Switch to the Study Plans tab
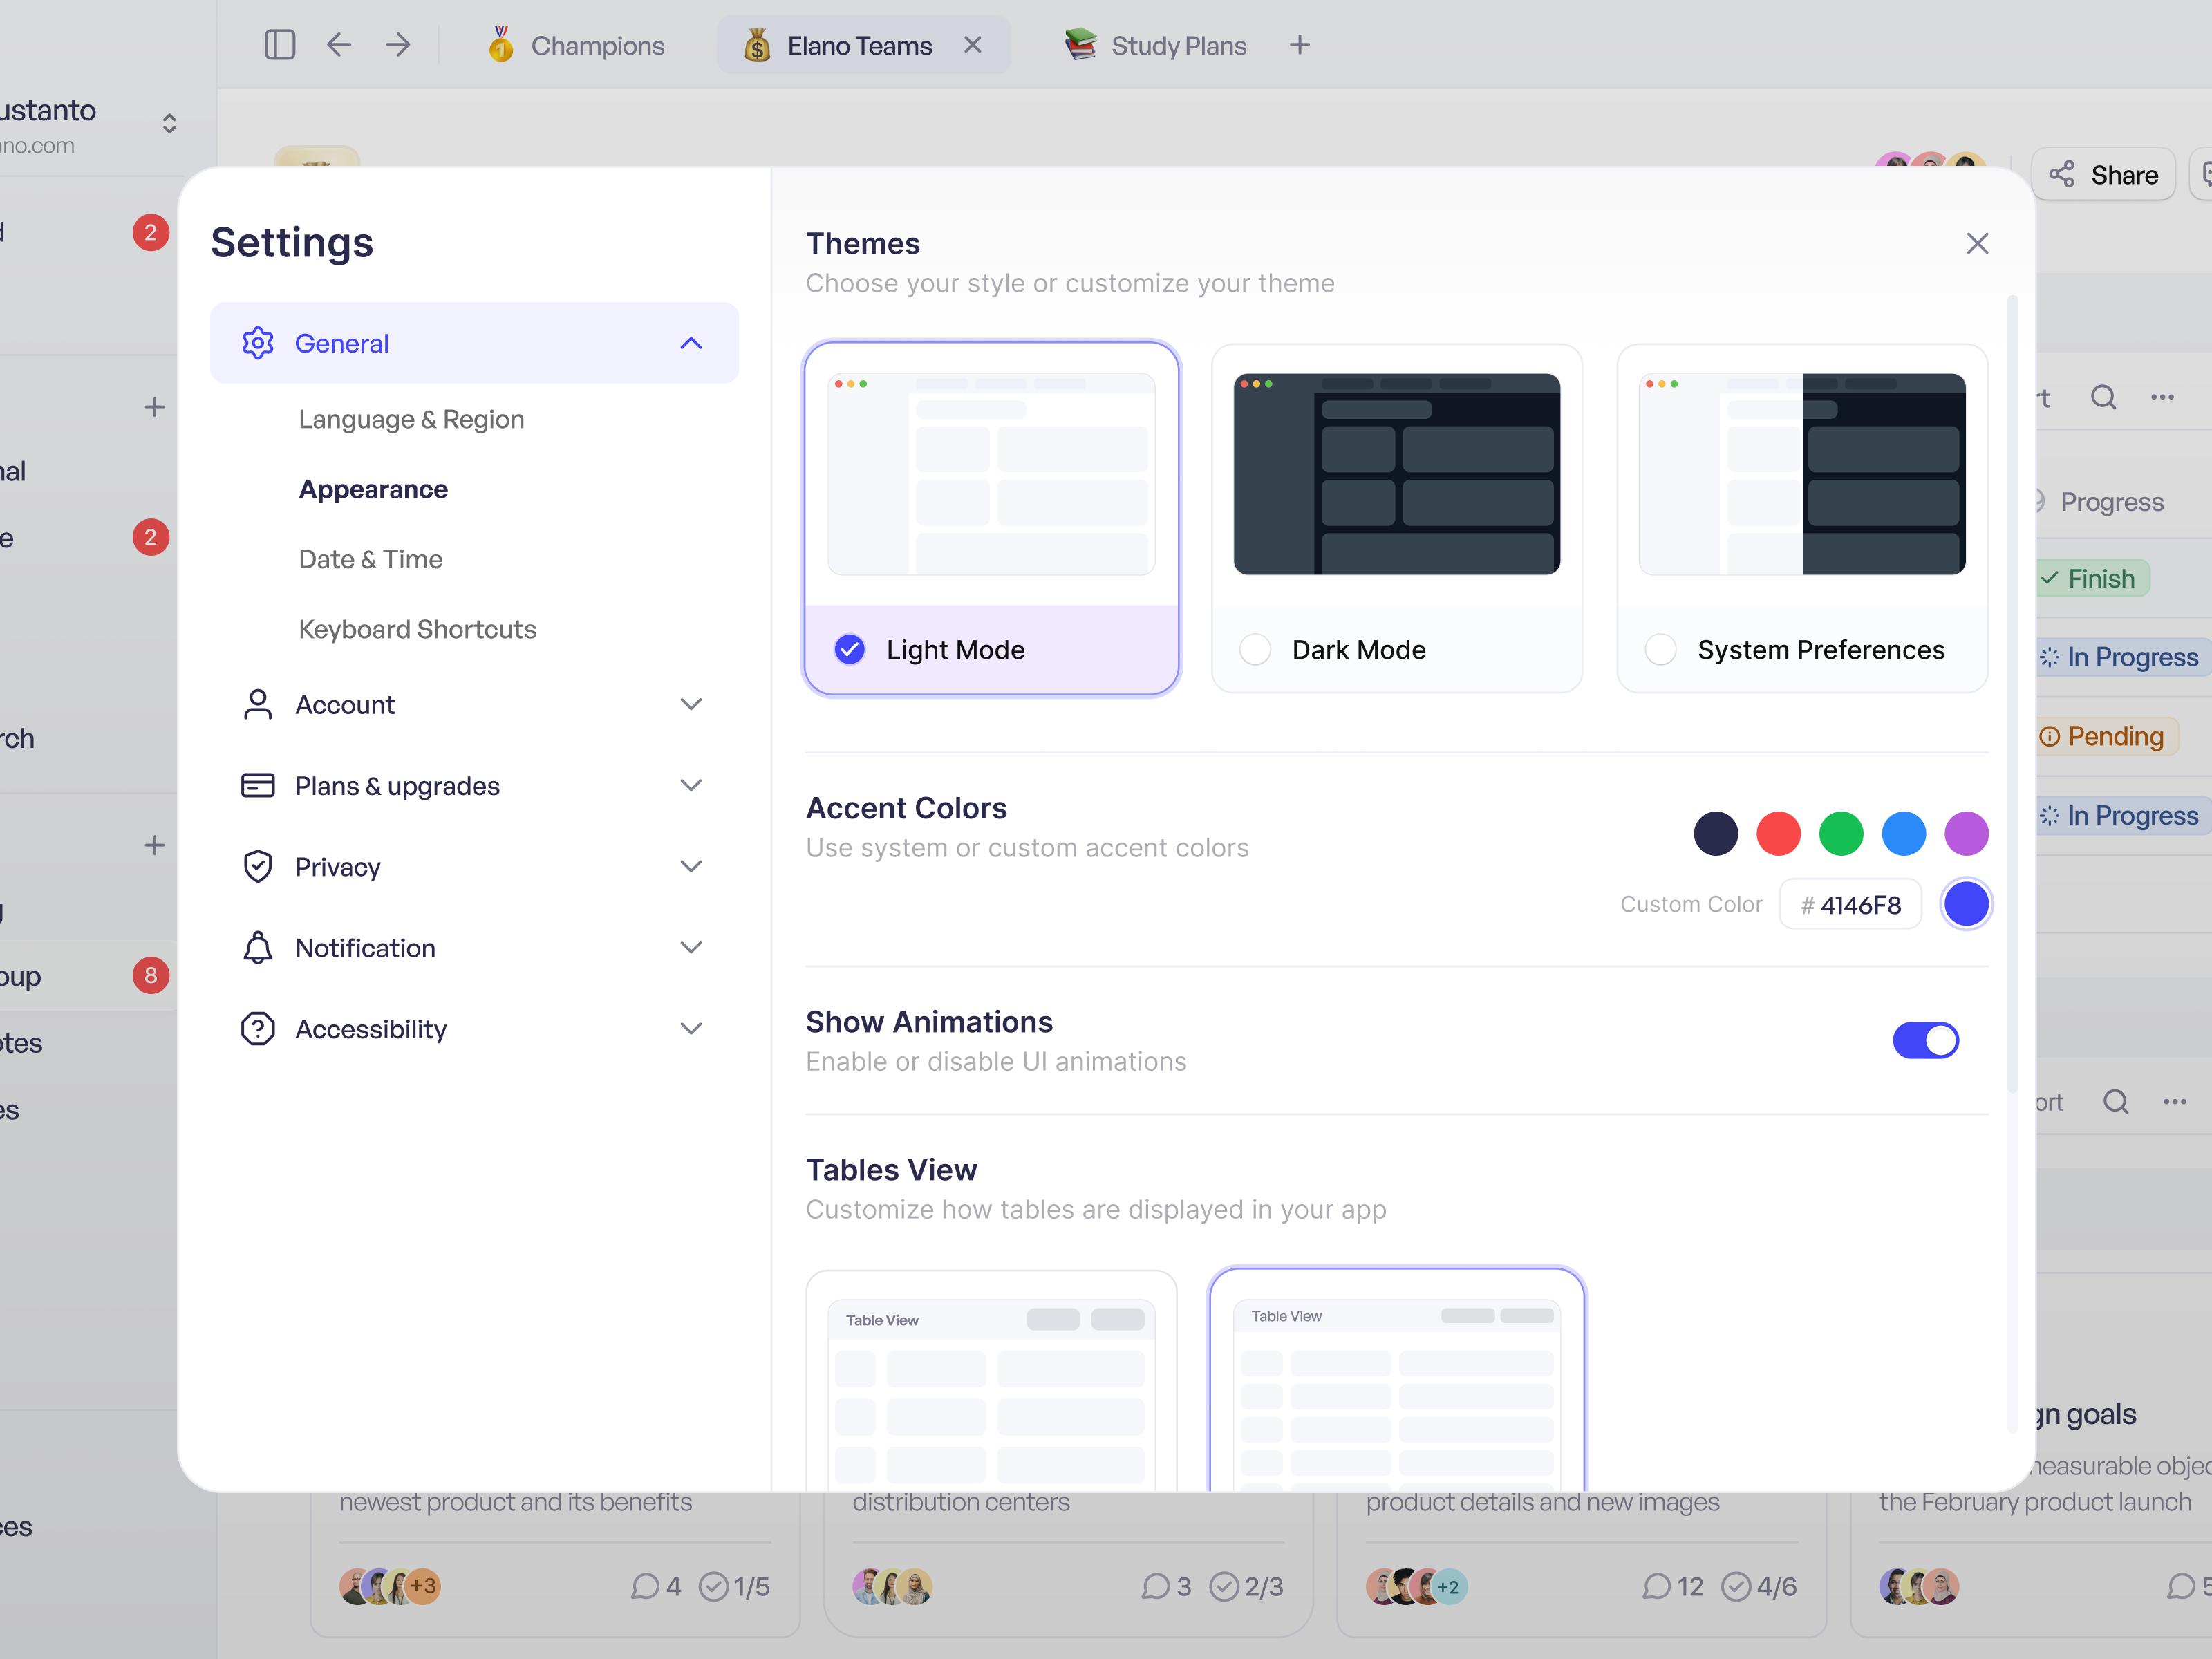 (x=1155, y=45)
